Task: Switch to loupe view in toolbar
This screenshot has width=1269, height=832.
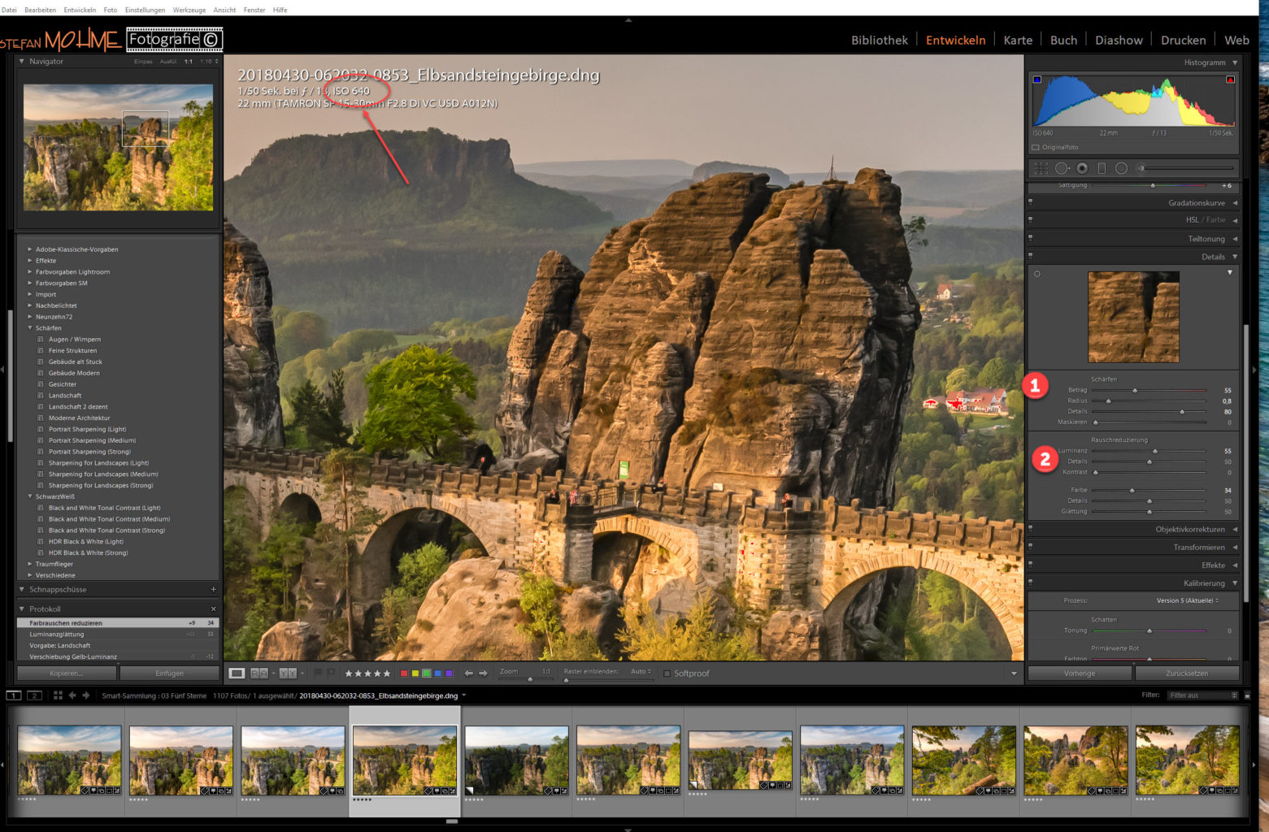Action: [237, 673]
